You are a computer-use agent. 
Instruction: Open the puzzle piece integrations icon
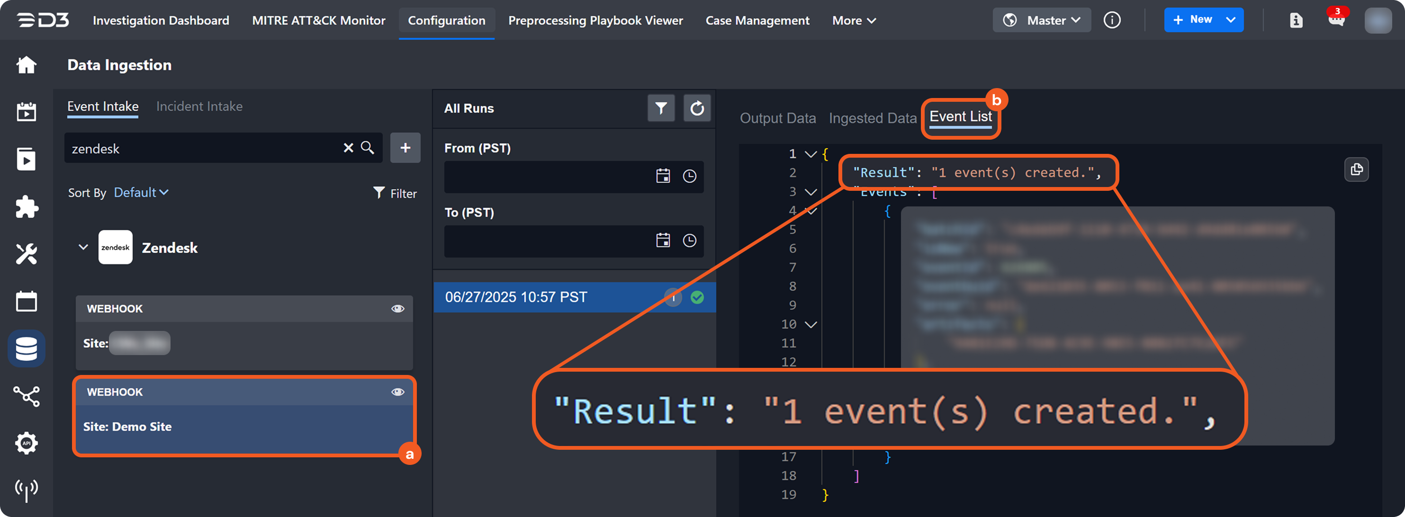point(26,207)
